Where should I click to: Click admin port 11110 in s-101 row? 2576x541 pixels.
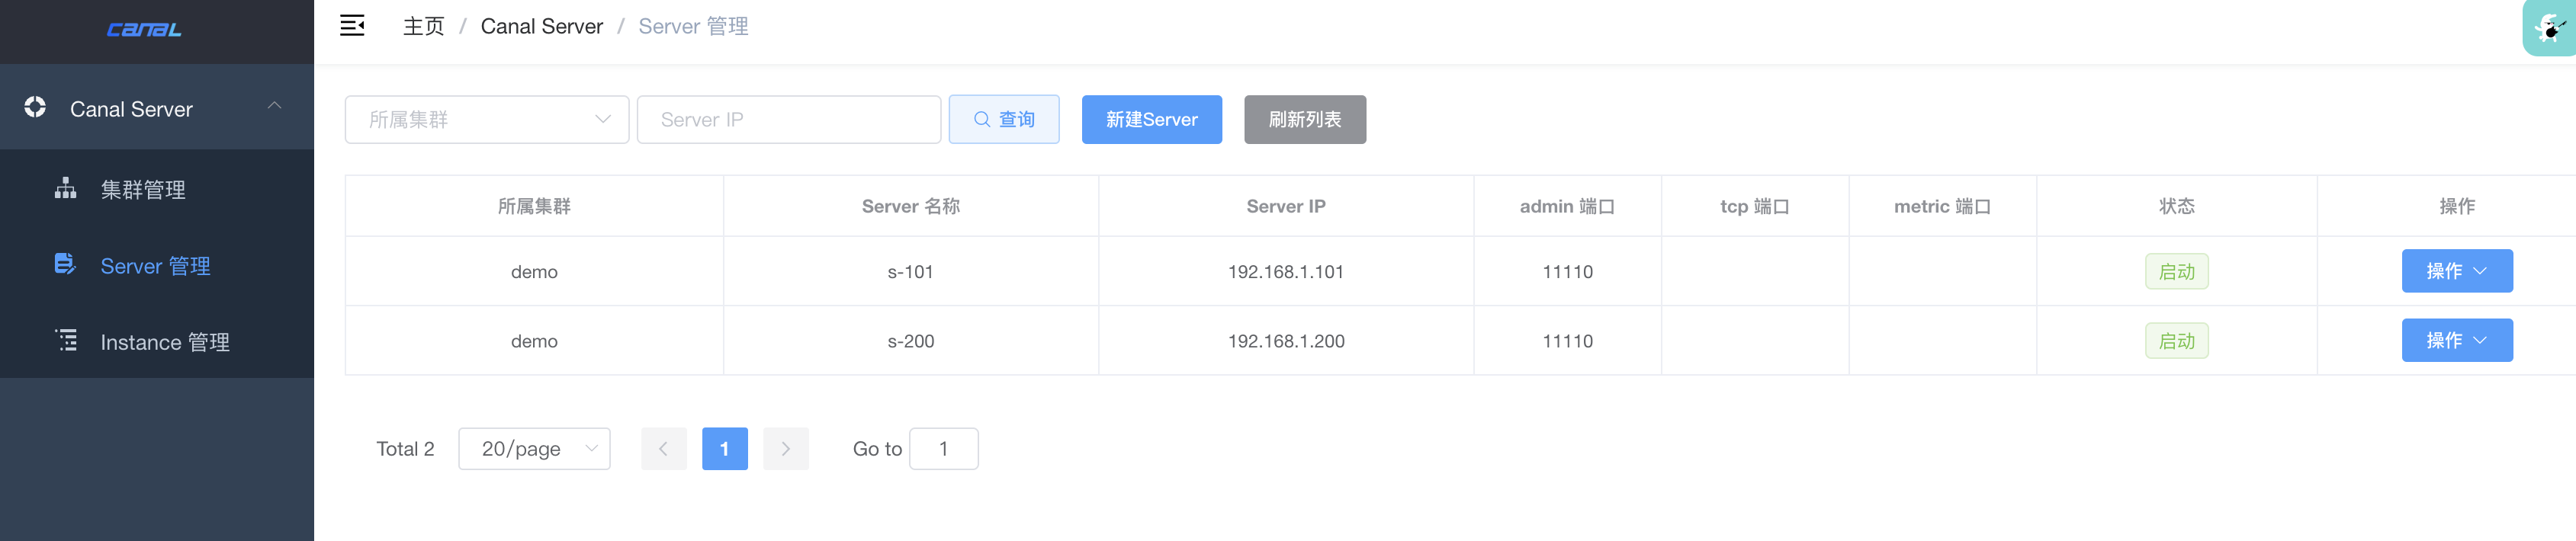[1567, 271]
